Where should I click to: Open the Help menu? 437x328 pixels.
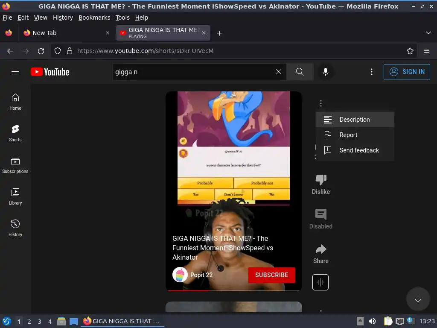pos(142,18)
